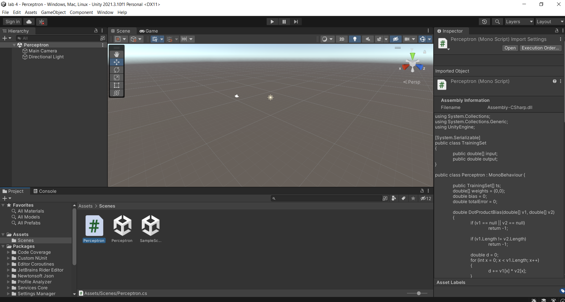
Task: Select the Move tool
Action: coord(116,62)
